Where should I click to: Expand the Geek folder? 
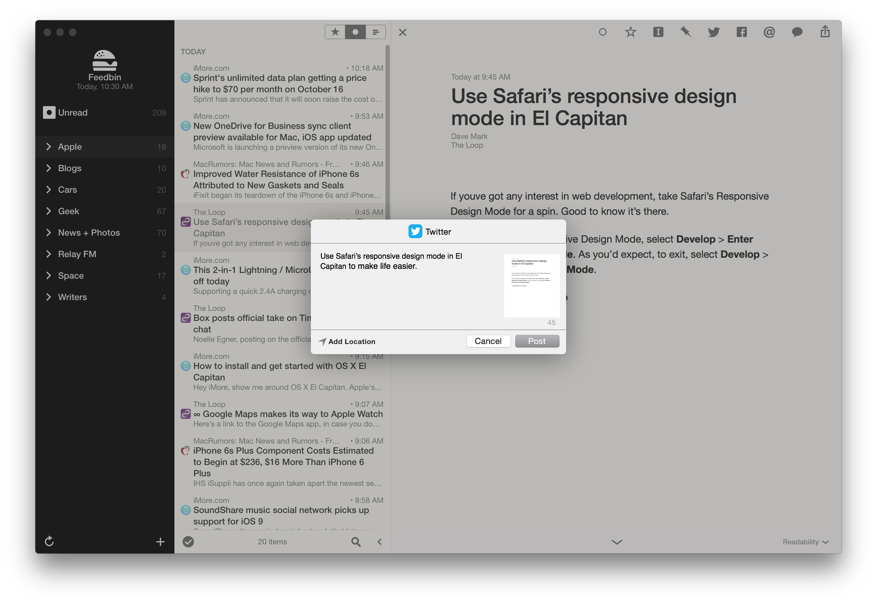coord(48,211)
